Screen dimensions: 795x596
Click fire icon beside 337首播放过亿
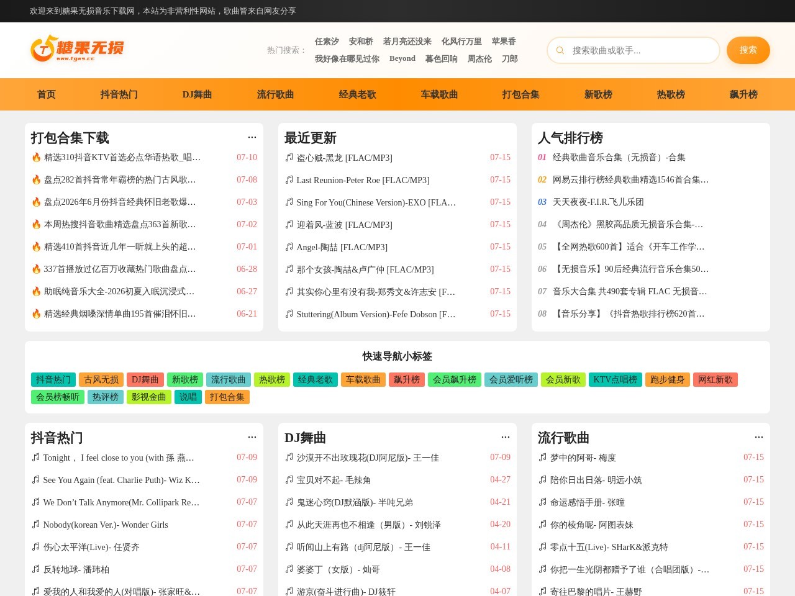(36, 269)
